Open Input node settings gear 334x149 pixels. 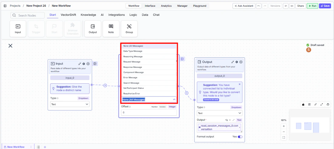pyautogui.click(x=84, y=64)
